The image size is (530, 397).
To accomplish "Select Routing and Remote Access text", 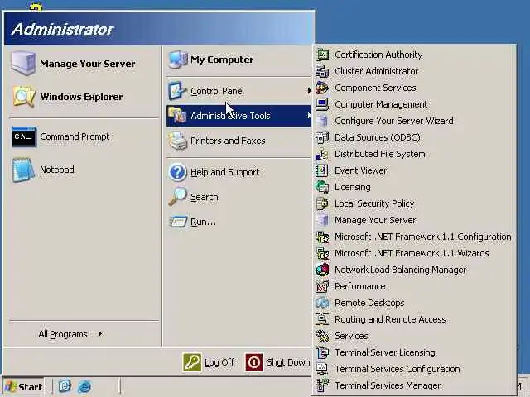I will pos(390,319).
